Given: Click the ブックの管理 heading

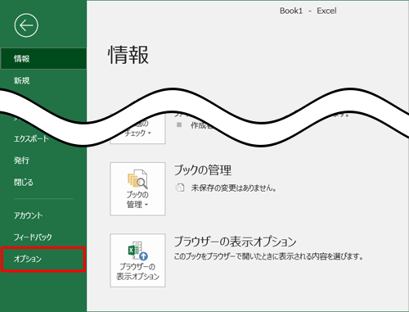Looking at the screenshot, I should click(x=203, y=170).
